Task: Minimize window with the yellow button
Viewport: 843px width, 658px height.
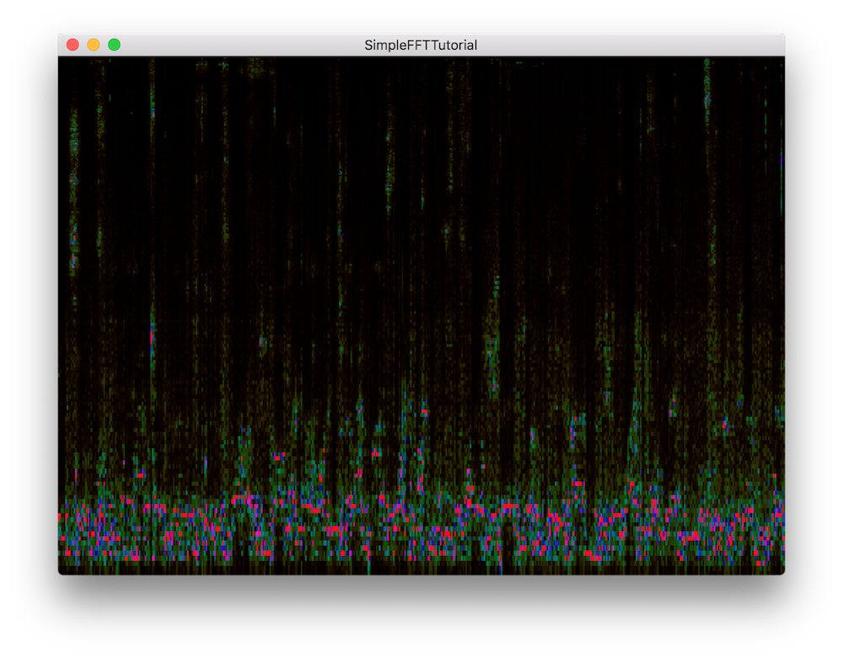Action: 94,45
